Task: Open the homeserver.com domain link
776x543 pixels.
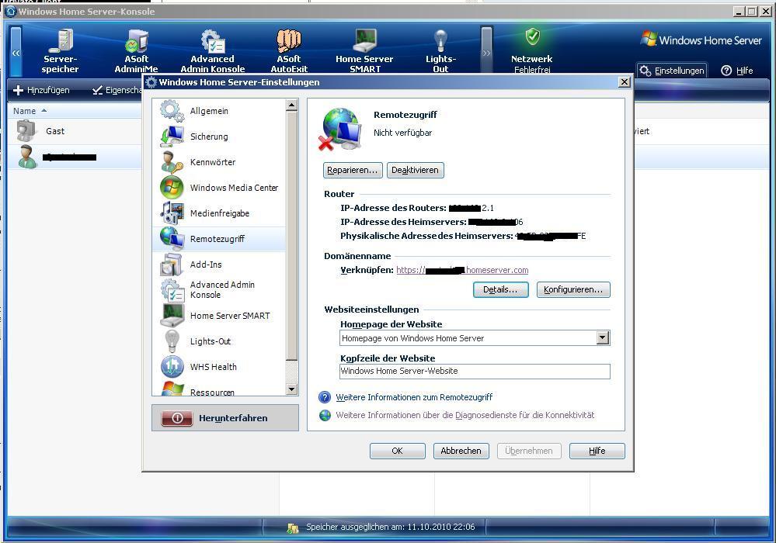Action: 462,270
